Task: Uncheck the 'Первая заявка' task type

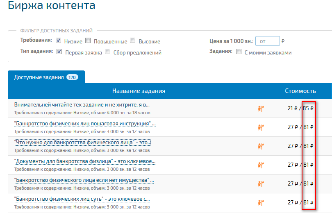Action: coord(59,52)
